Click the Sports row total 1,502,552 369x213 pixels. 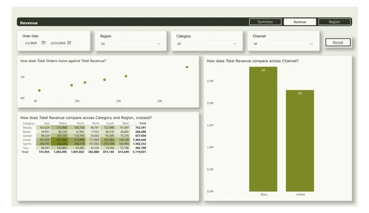click(x=140, y=144)
